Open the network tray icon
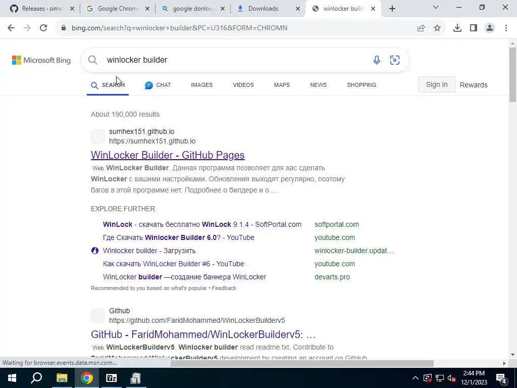 pyautogui.click(x=440, y=378)
